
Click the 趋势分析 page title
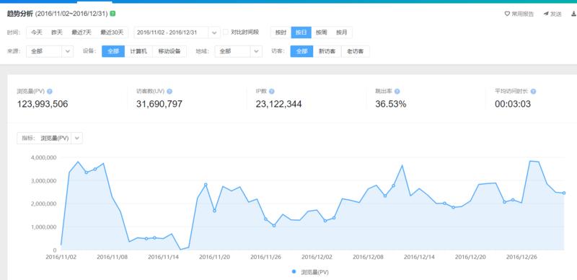tap(20, 14)
